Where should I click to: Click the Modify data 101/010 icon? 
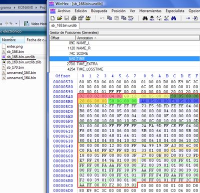pos(130,18)
